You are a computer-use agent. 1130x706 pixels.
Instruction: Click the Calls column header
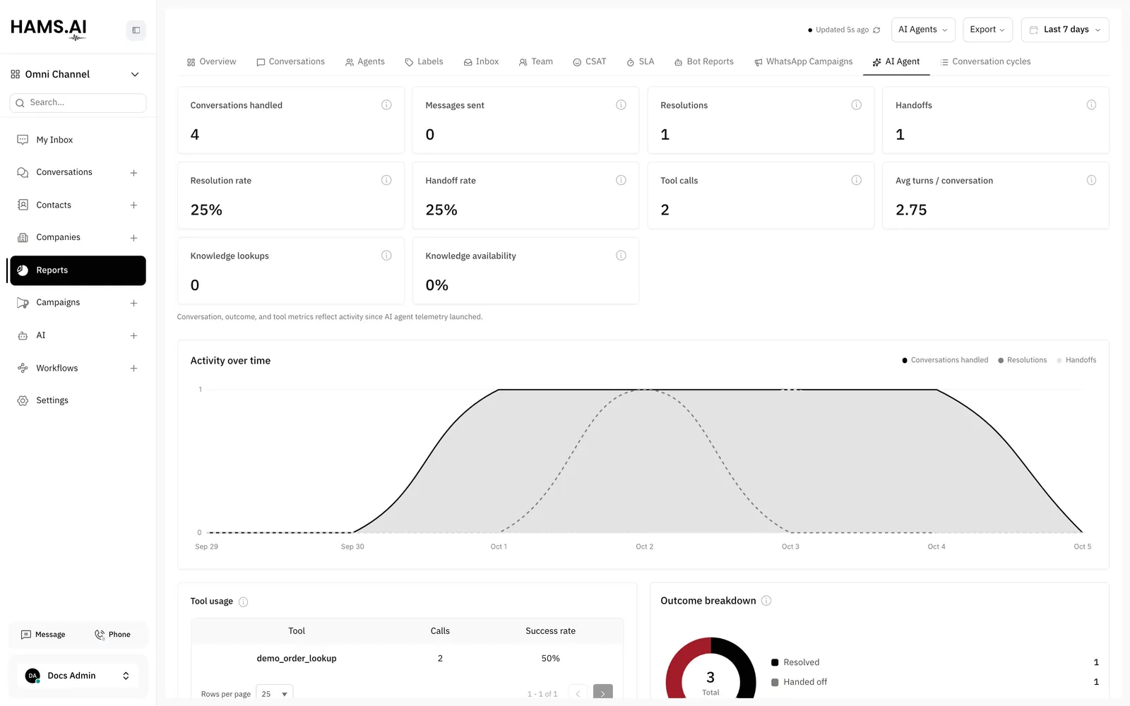tap(440, 631)
